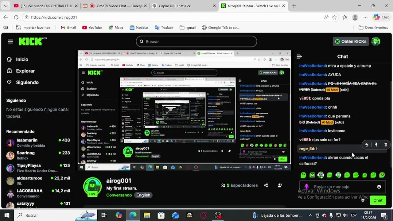Open Explorar in the sidebar

pyautogui.click(x=21, y=71)
